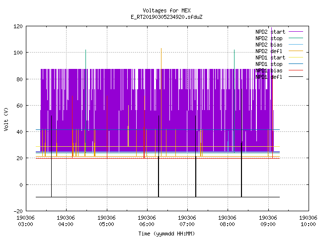The image size is (318, 238).
Task: Click the x-axis tick label 07:00
Action: click(x=187, y=224)
